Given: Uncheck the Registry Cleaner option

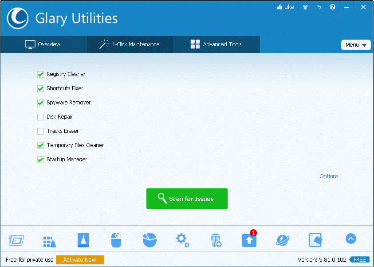Looking at the screenshot, I should 40,74.
